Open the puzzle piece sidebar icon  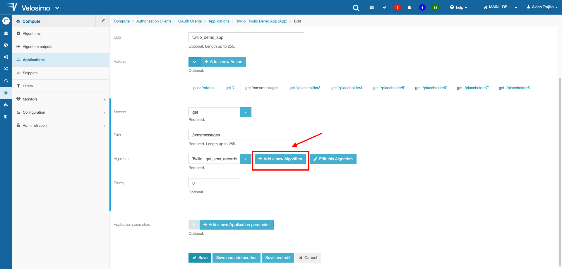6,105
